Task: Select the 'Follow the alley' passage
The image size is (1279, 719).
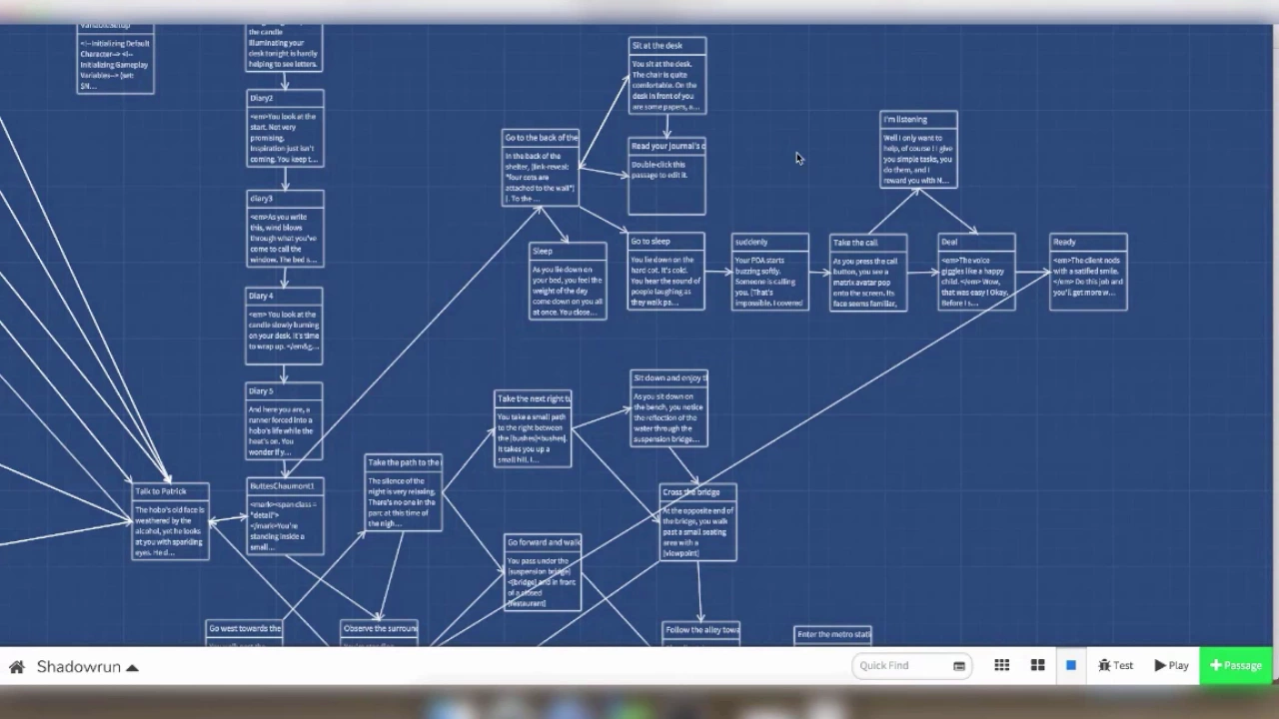Action: 701,634
